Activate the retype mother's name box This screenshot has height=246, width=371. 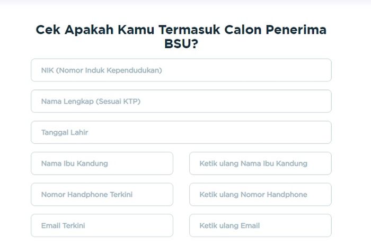260,163
